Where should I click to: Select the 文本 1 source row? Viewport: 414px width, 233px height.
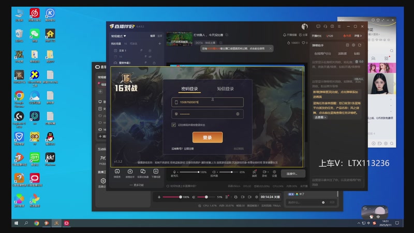point(136,50)
